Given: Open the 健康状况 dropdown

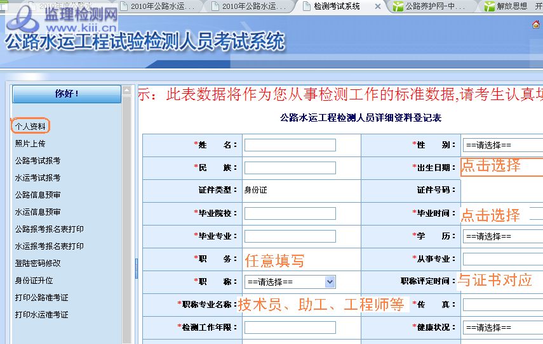Looking at the screenshot, I should click(x=502, y=328).
